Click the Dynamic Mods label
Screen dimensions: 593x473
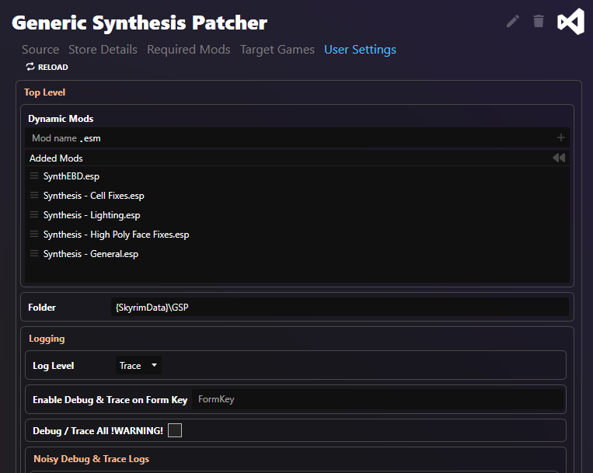click(61, 119)
